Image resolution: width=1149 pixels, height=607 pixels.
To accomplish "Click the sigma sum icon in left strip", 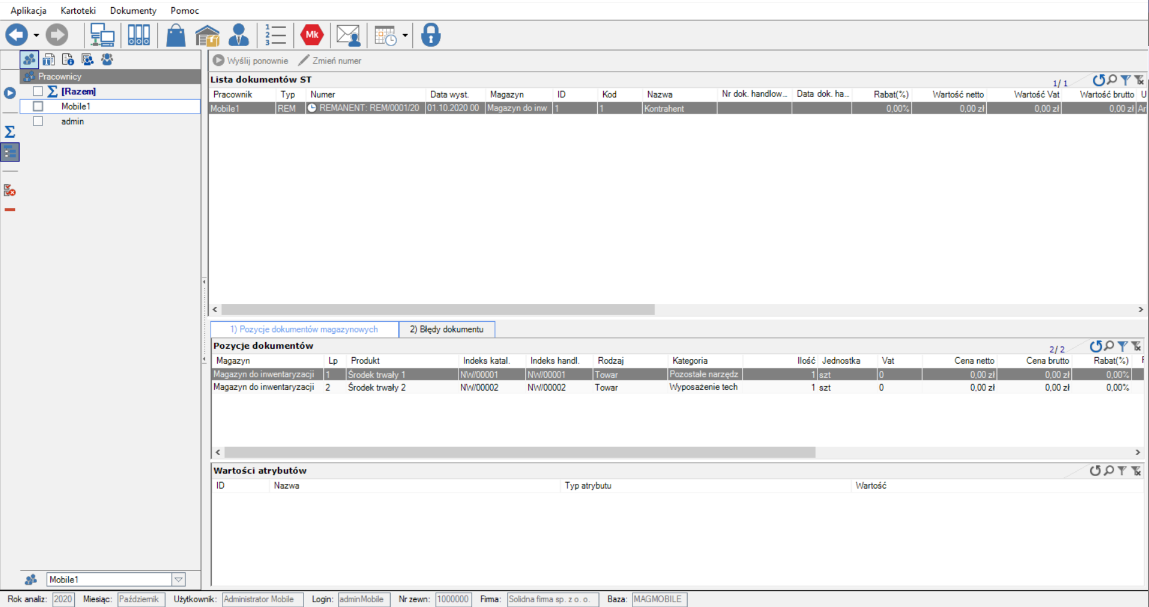I will pyautogui.click(x=10, y=132).
